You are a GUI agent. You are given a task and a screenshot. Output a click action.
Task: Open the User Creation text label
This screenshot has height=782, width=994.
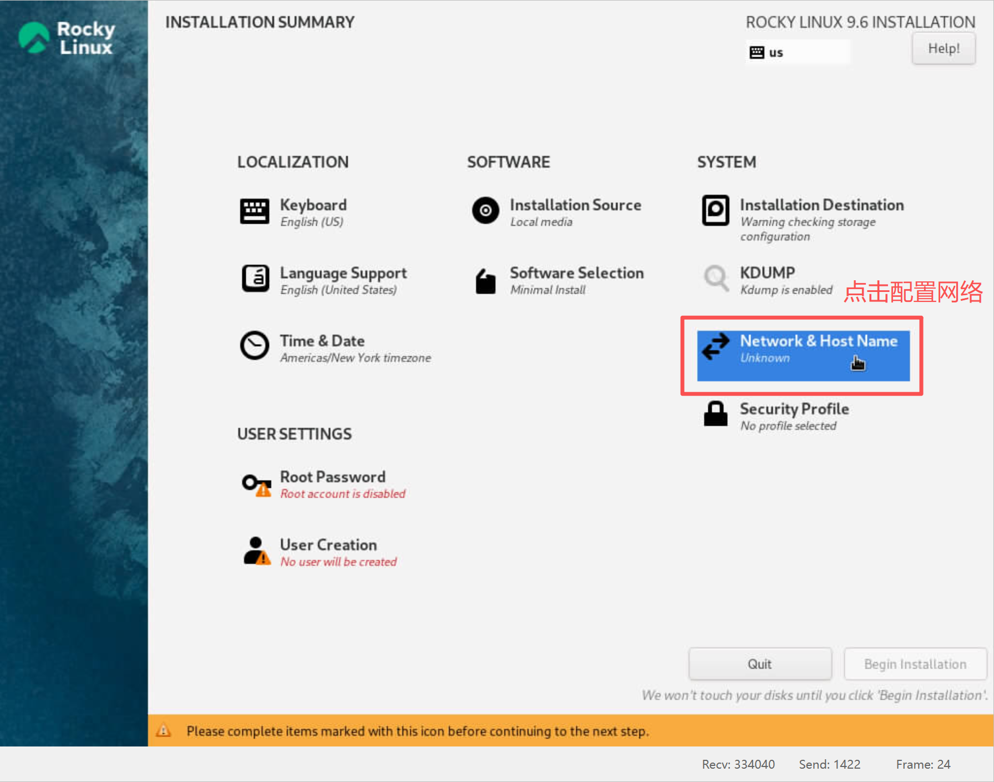pyautogui.click(x=328, y=545)
